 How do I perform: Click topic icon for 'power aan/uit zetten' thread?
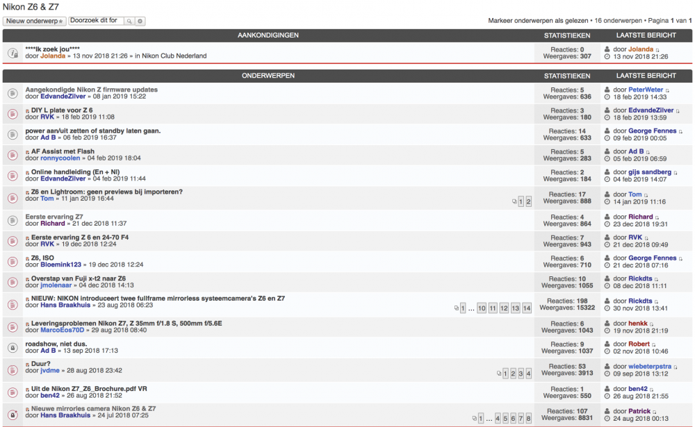[x=13, y=134]
